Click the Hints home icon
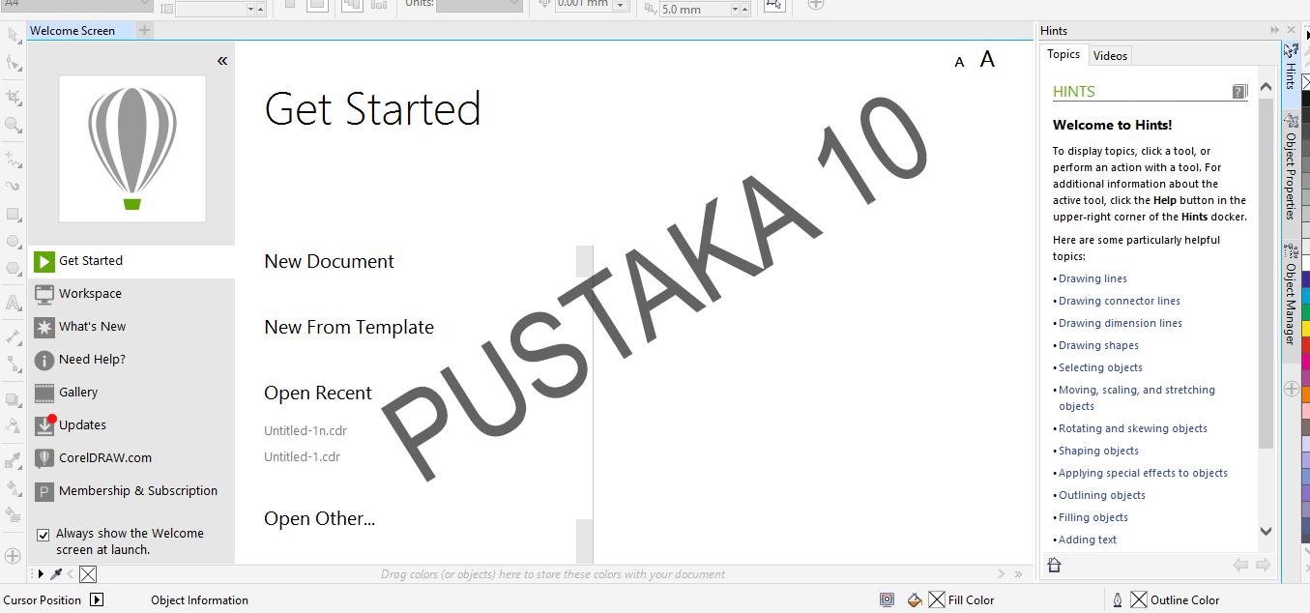Image resolution: width=1310 pixels, height=613 pixels. pyautogui.click(x=1054, y=565)
